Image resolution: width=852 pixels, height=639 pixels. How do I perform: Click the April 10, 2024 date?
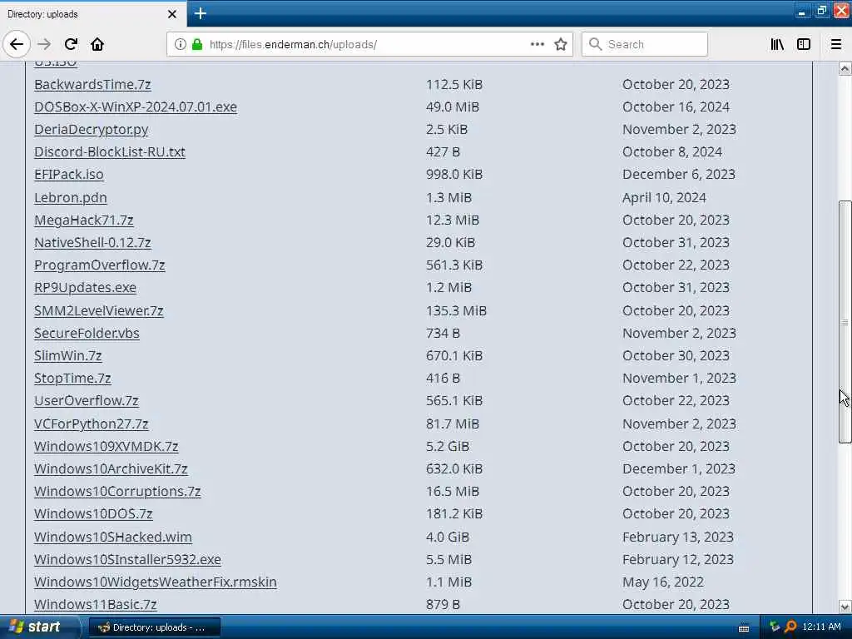point(664,198)
